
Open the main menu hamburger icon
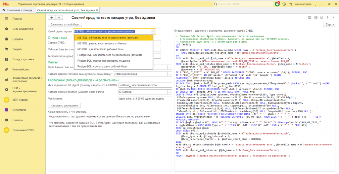[x=13, y=4]
